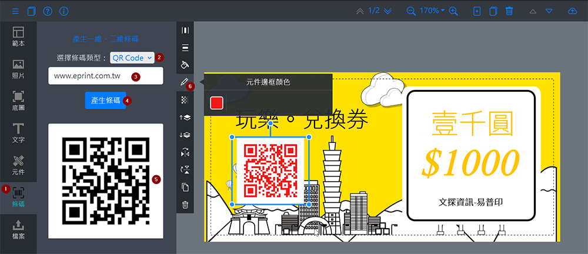
Task: Open the help question mark icon
Action: point(47,11)
